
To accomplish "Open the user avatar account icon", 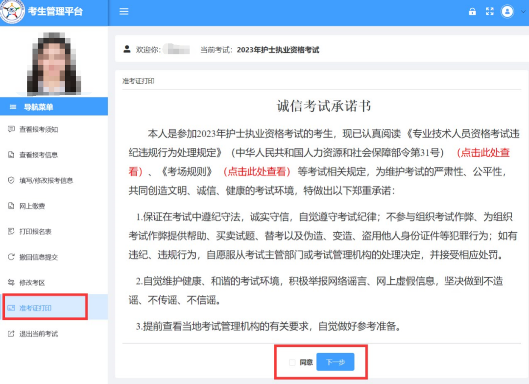I will pos(507,11).
